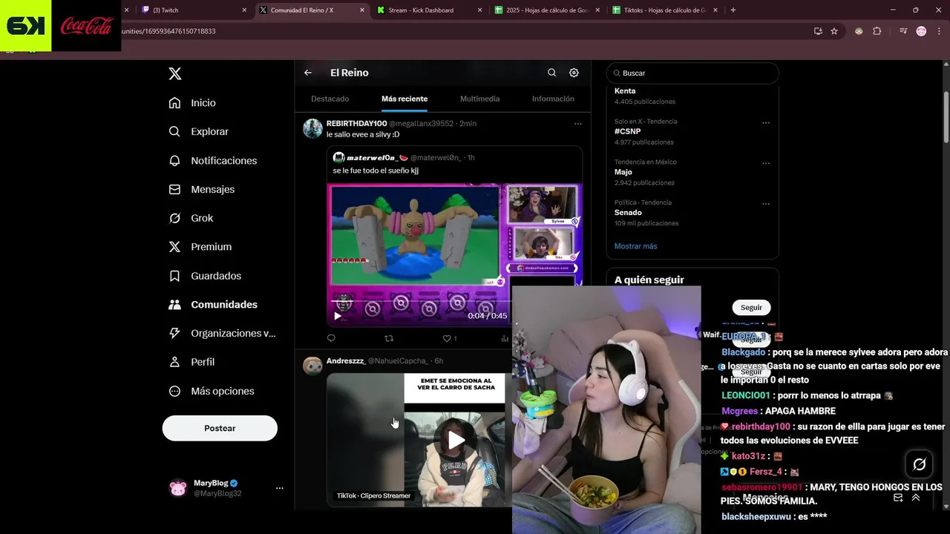Screen dimensions: 950x534
Task: Open REBIRTHDAY100's profile avatar
Action: point(312,128)
